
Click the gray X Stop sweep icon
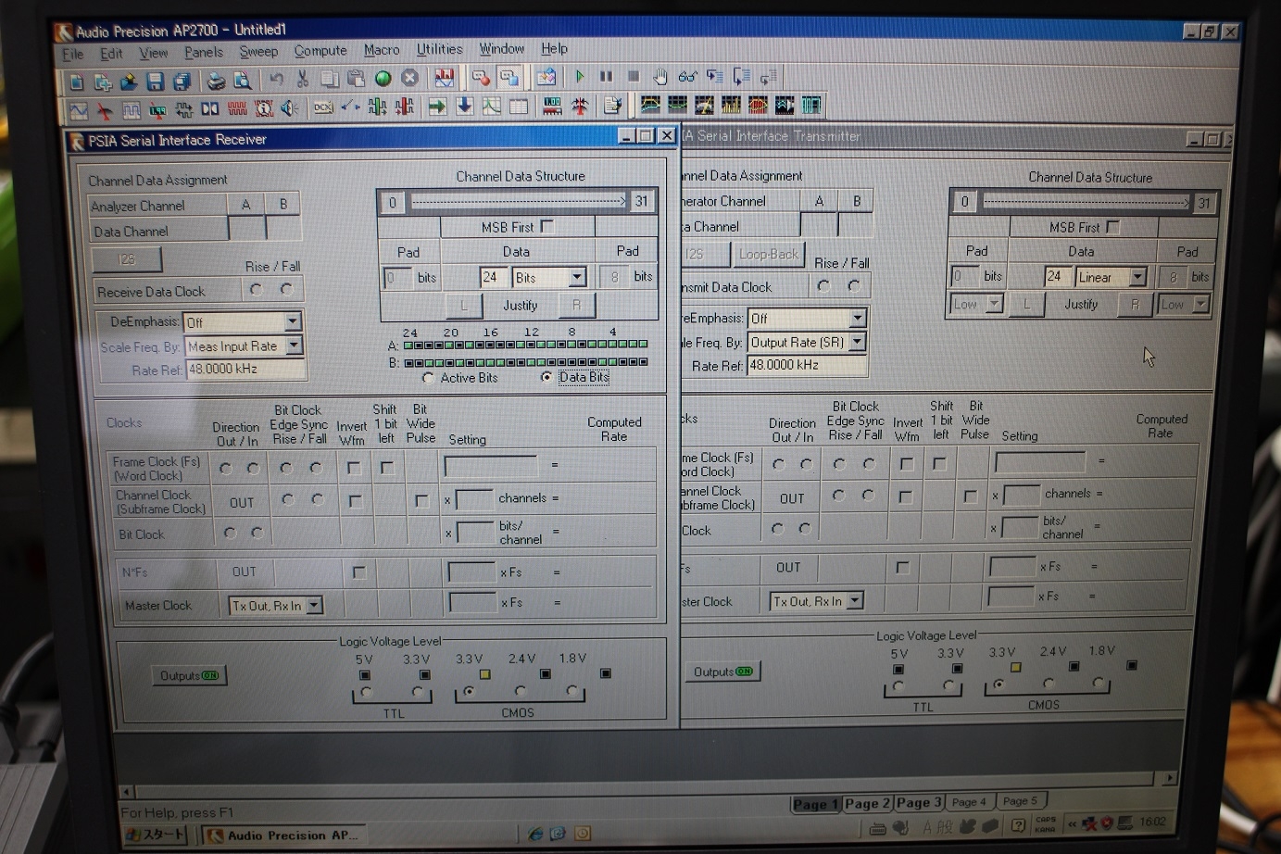pyautogui.click(x=409, y=79)
